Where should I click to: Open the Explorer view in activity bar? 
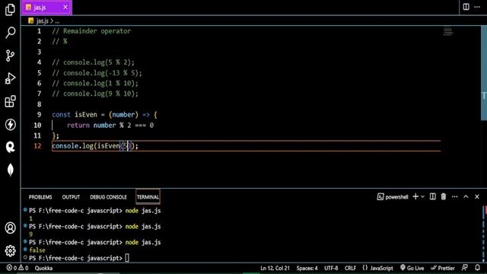click(x=10, y=10)
